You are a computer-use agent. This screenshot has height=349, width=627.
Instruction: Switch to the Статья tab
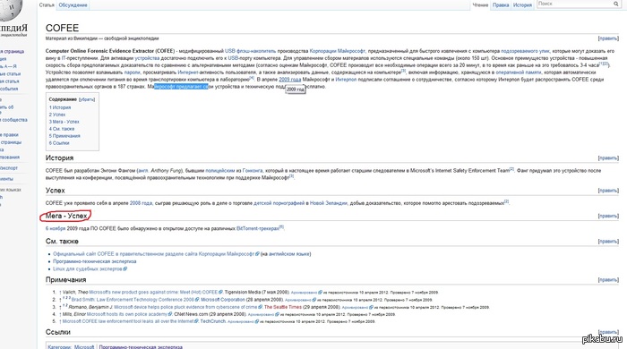tap(47, 5)
